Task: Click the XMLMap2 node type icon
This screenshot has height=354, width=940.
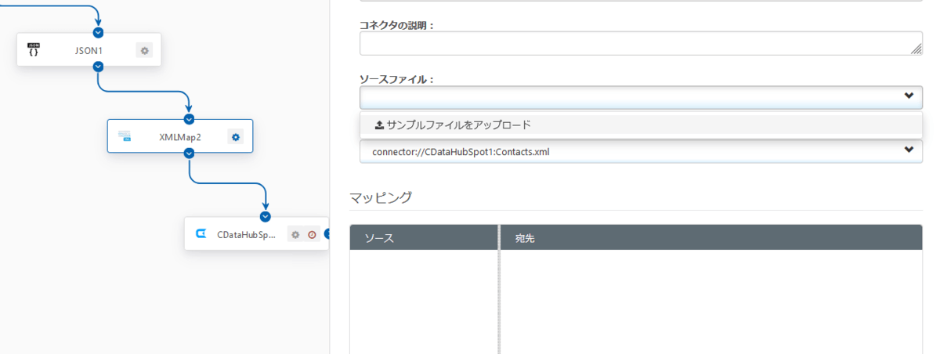Action: [x=125, y=136]
